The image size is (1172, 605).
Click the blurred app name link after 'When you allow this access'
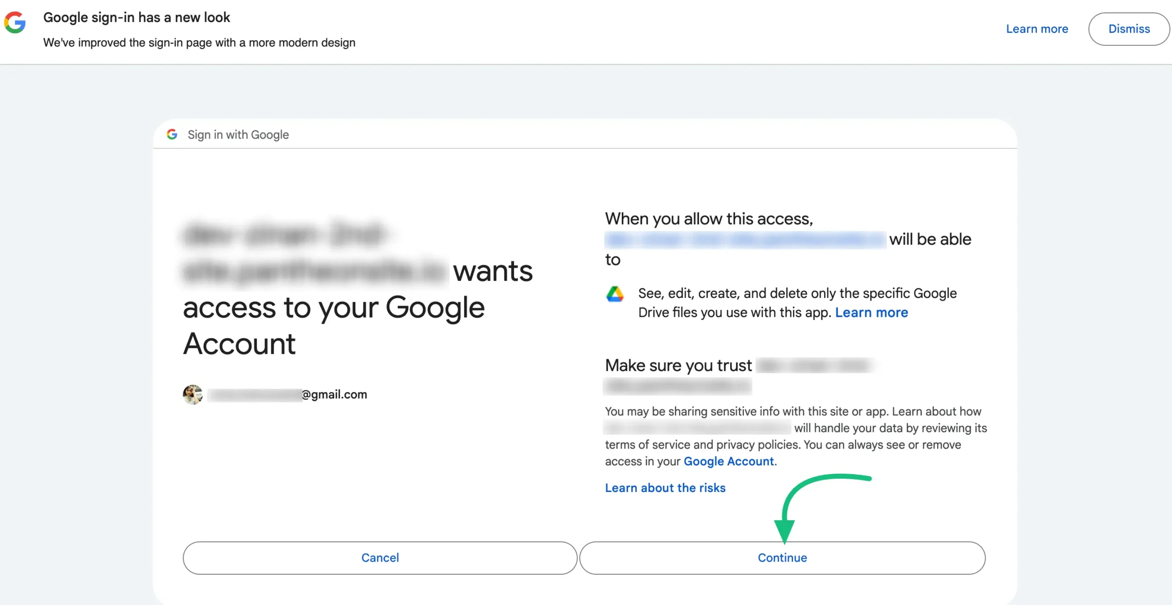(745, 239)
